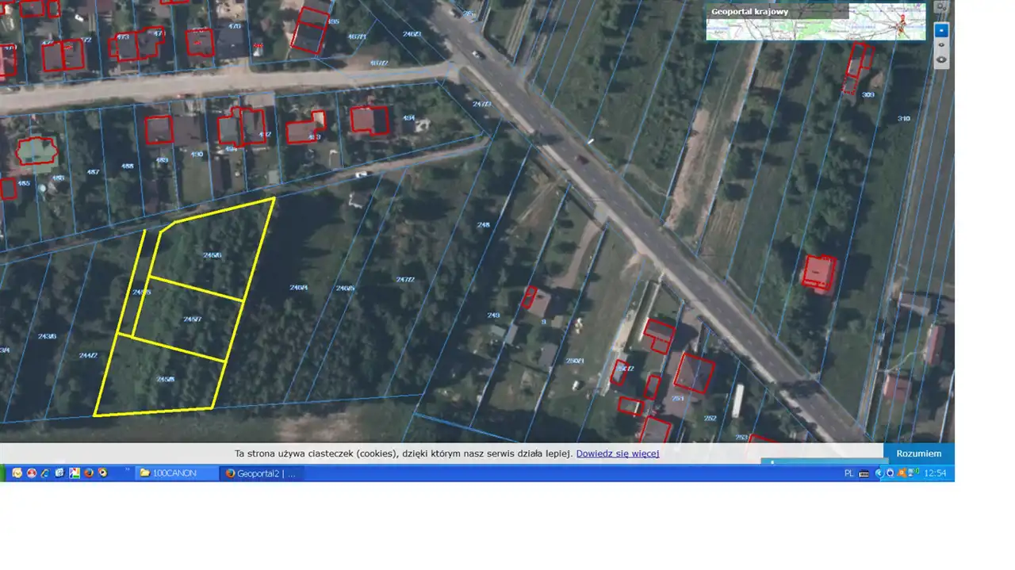Click the blue button in the layer switcher
Screen dimensions: 1015x570
[941, 31]
